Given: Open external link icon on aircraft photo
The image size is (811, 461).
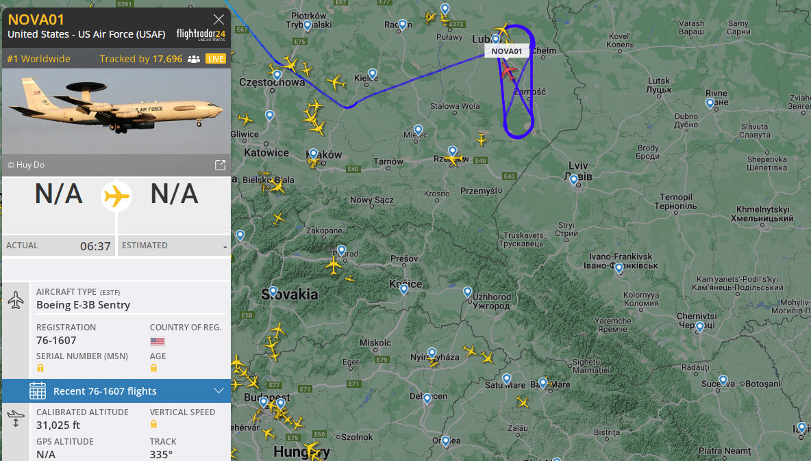Looking at the screenshot, I should [221, 165].
